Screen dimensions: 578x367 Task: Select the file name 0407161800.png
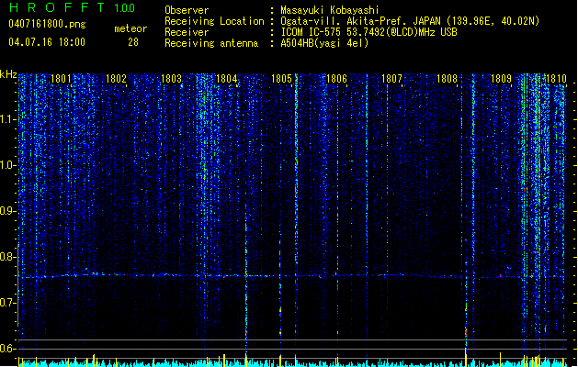click(47, 25)
